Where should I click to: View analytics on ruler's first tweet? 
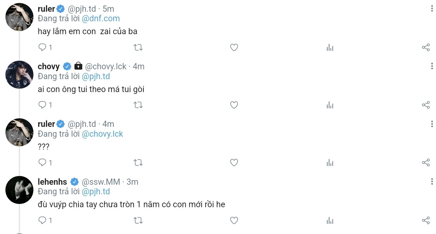[330, 47]
